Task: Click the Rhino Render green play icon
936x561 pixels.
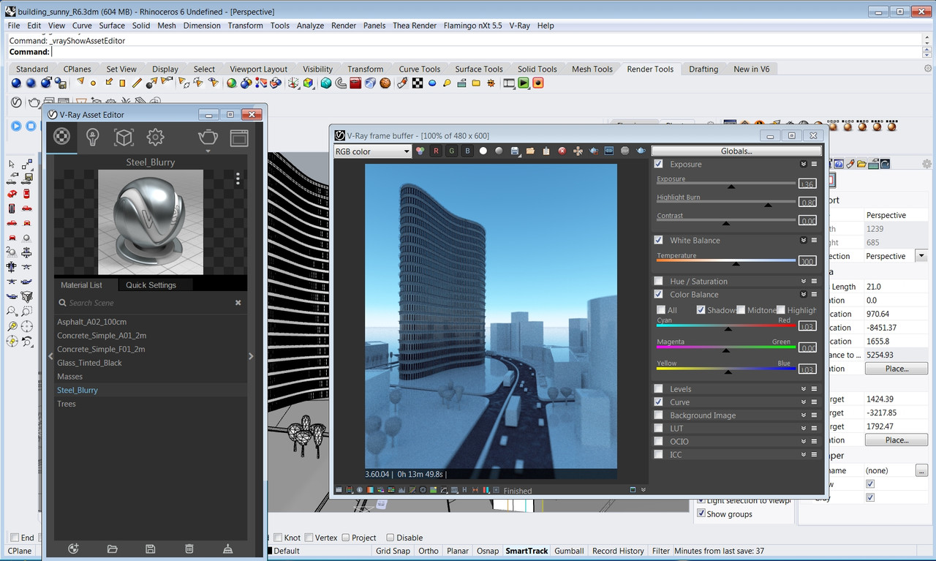Action: [x=524, y=83]
